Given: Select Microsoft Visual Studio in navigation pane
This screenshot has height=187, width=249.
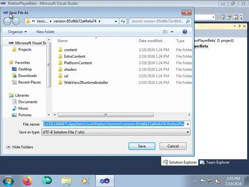Looking at the screenshot, I should pos(27,43).
